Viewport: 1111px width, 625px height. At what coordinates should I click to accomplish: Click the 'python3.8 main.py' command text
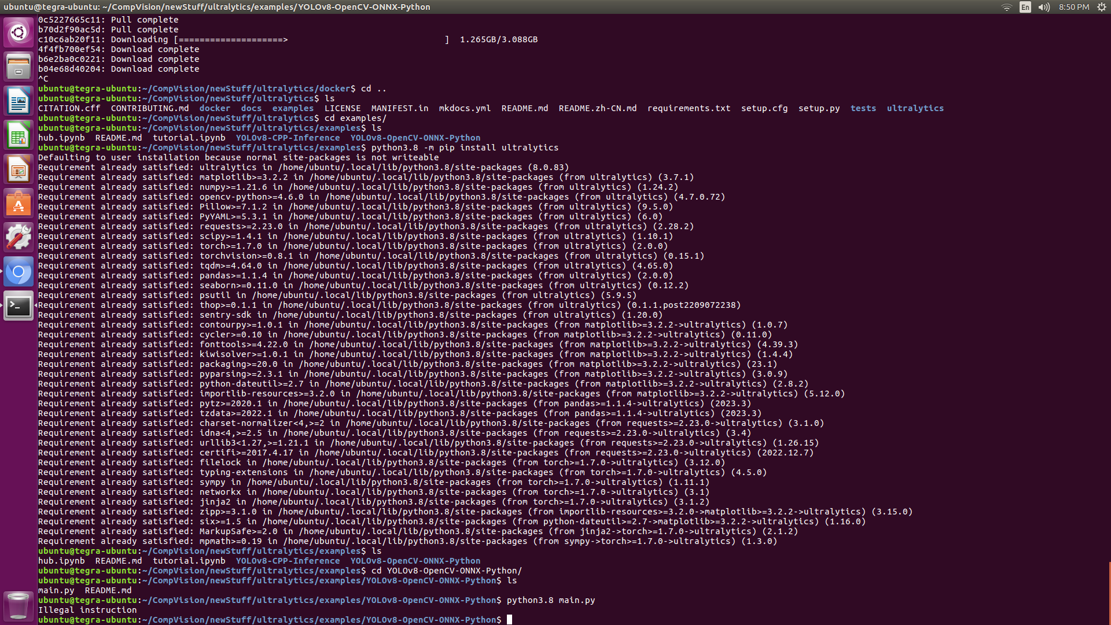(551, 600)
